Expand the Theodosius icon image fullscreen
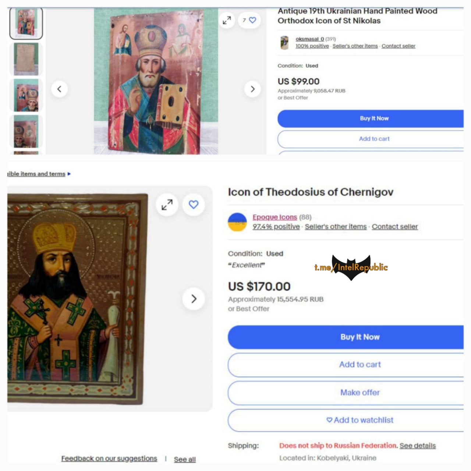Image resolution: width=471 pixels, height=471 pixels. coord(167,205)
